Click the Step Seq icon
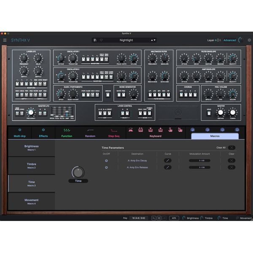The height and width of the screenshot is (253, 253). pyautogui.click(x=114, y=130)
